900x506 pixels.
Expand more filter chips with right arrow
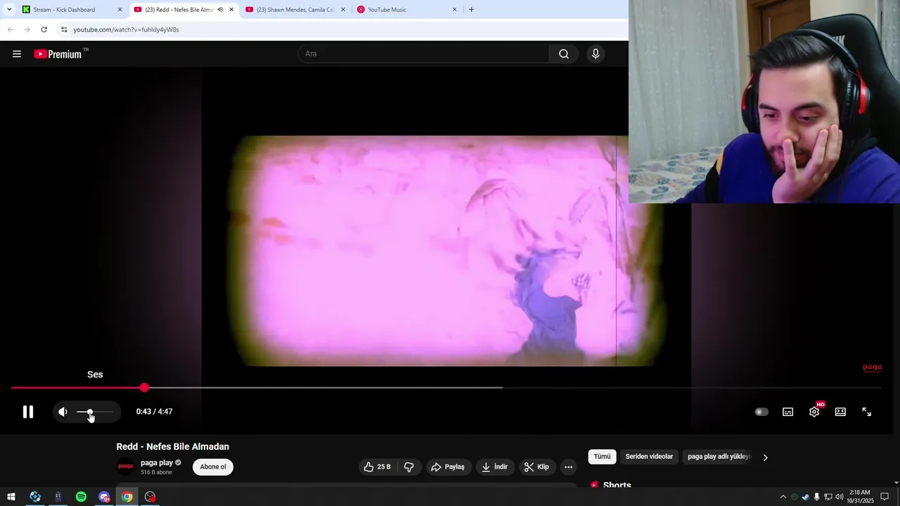[766, 458]
